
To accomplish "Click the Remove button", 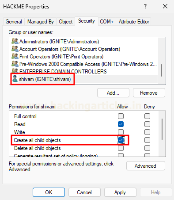I will click(x=149, y=93).
